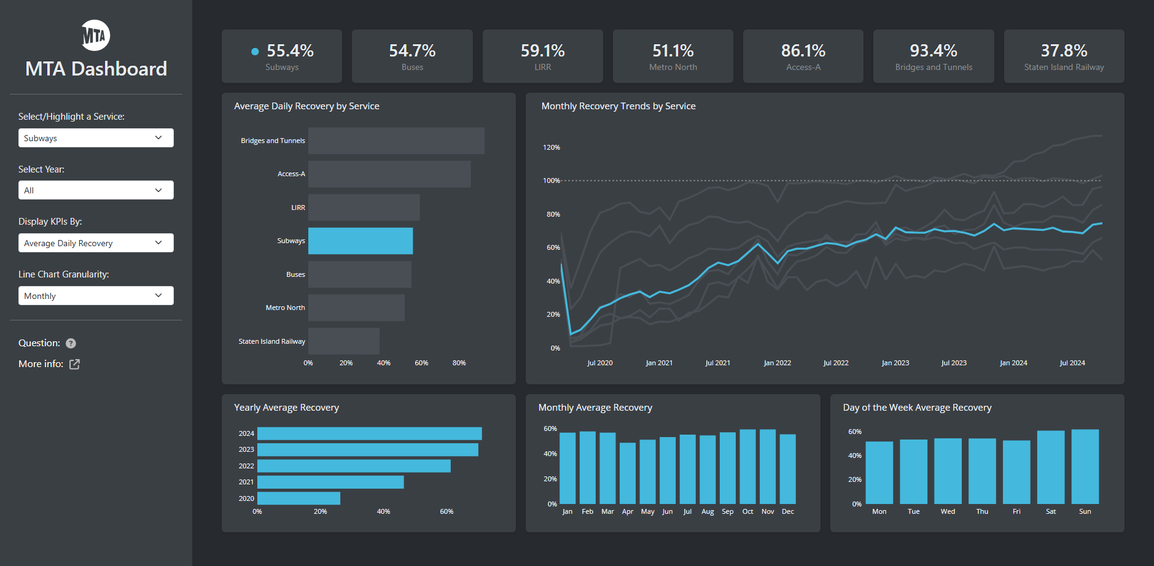The image size is (1154, 566).
Task: Click the Jan 2022 axis label
Action: (x=778, y=363)
